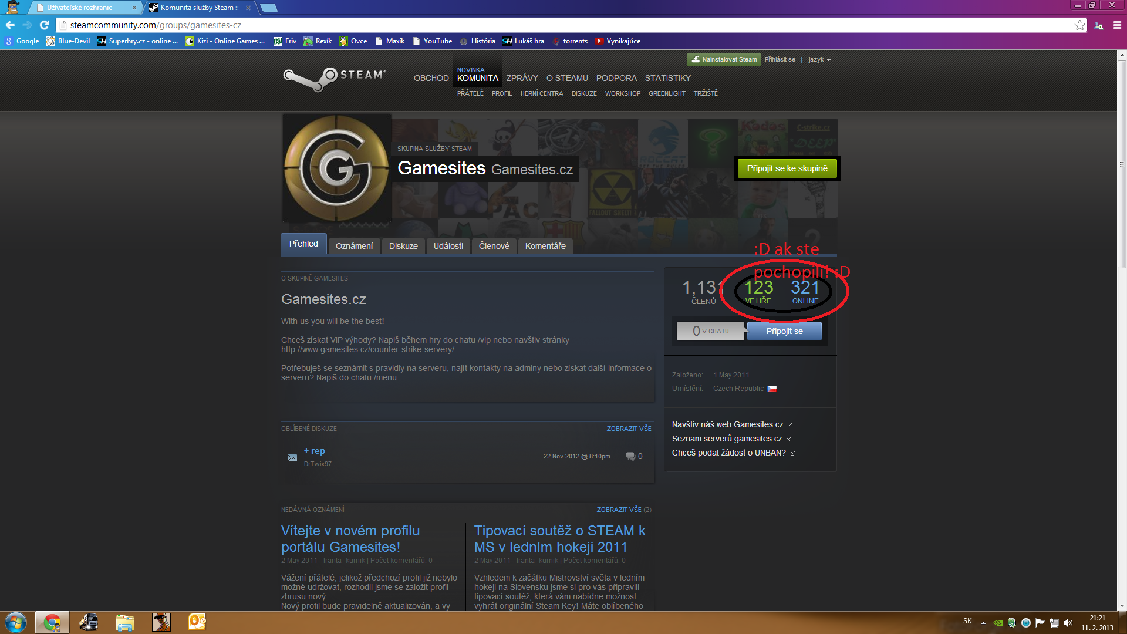Bookmark page with the star icon

click(1079, 25)
